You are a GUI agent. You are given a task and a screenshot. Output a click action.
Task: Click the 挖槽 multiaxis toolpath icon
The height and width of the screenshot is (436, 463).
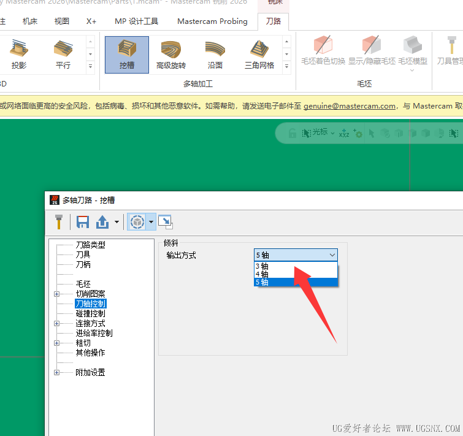click(127, 55)
